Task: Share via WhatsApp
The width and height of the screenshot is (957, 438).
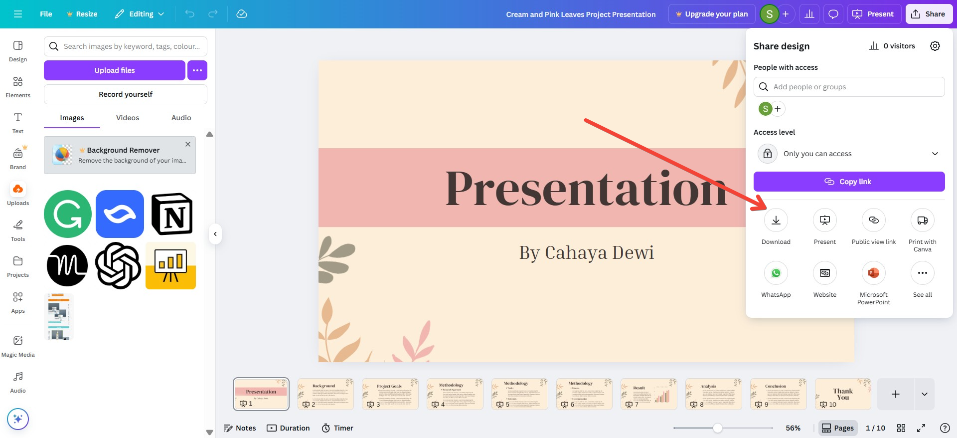Action: click(776, 280)
